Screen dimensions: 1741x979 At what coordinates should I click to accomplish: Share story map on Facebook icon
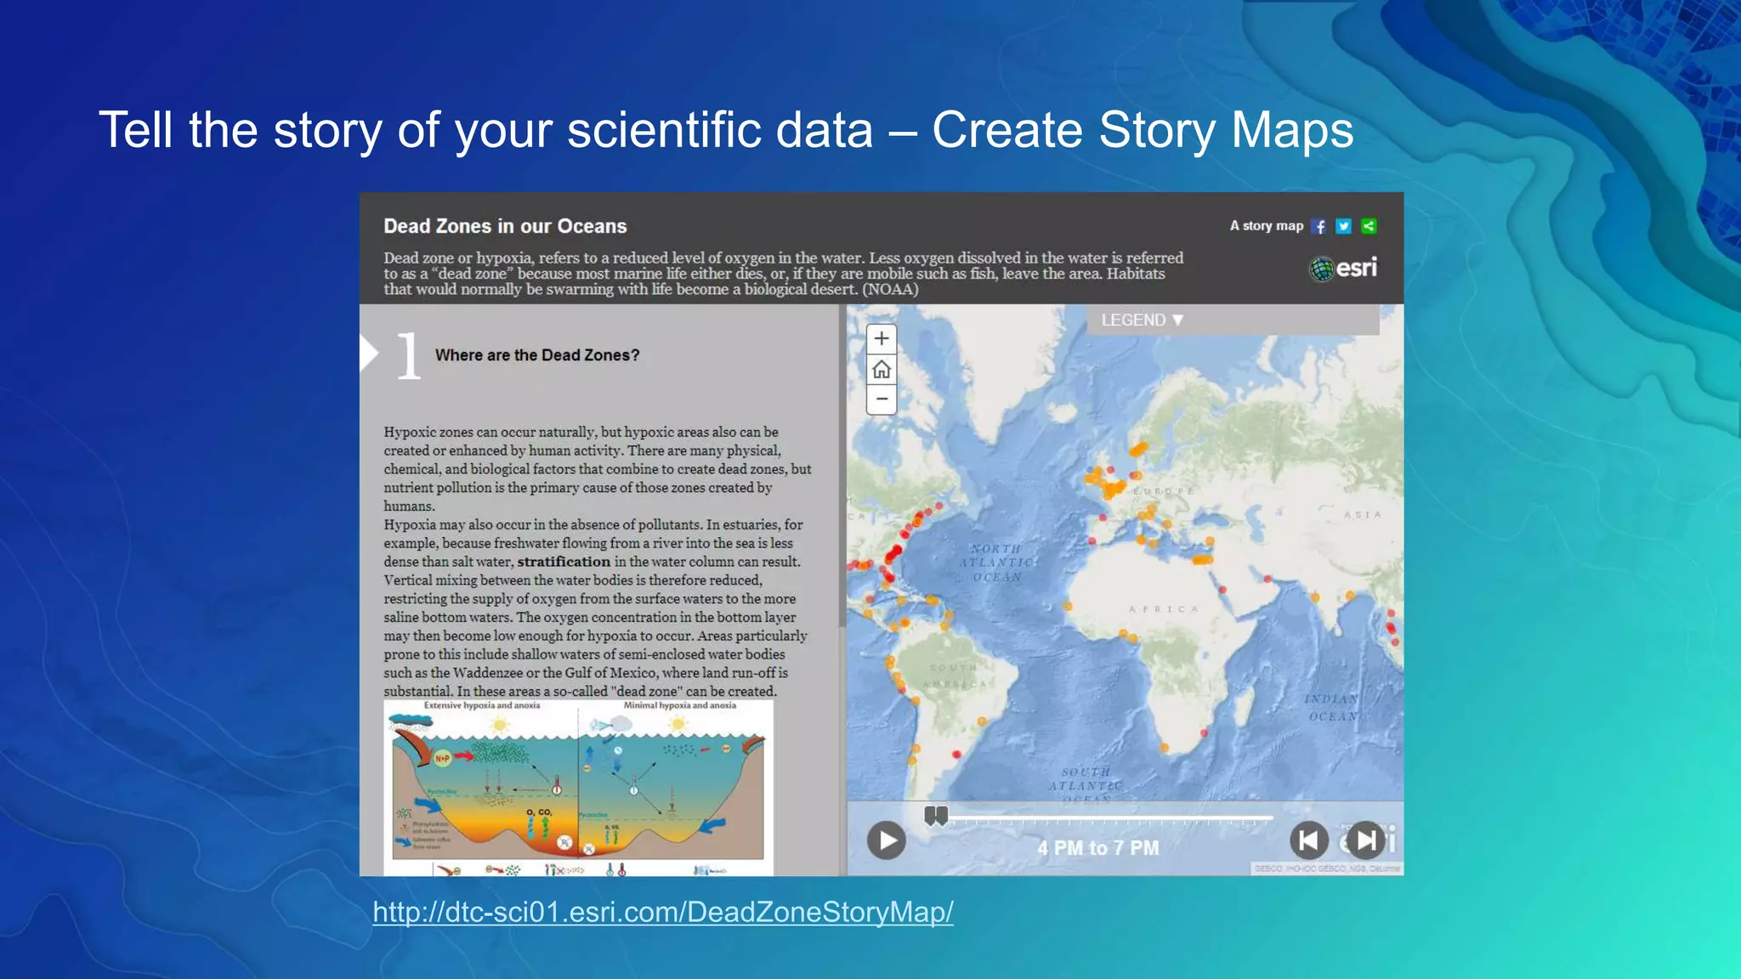(1319, 226)
